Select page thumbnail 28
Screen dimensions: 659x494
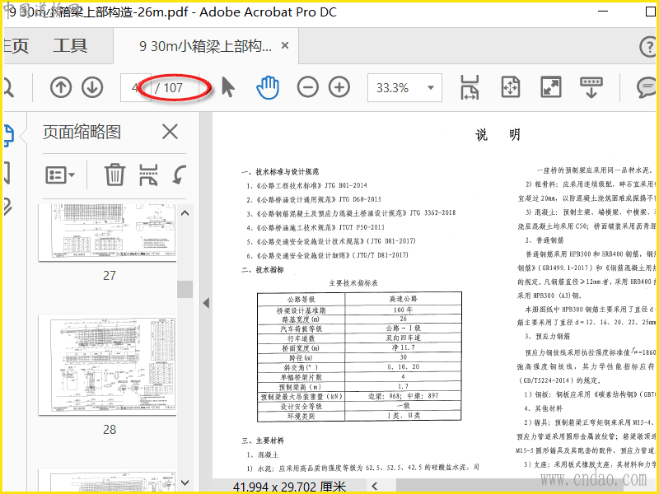coord(107,365)
